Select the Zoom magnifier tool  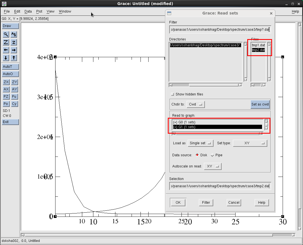click(6, 34)
